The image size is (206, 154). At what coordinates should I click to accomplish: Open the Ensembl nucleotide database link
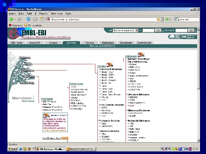[x=133, y=135]
